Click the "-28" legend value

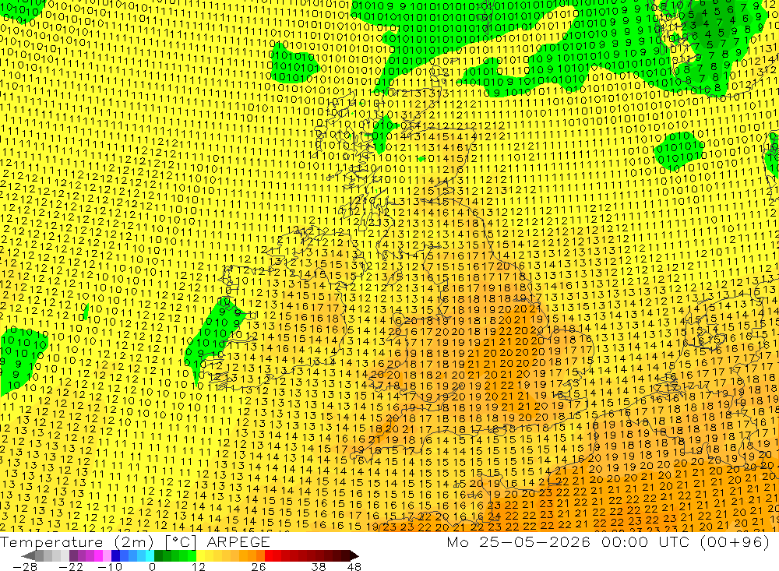(x=25, y=566)
